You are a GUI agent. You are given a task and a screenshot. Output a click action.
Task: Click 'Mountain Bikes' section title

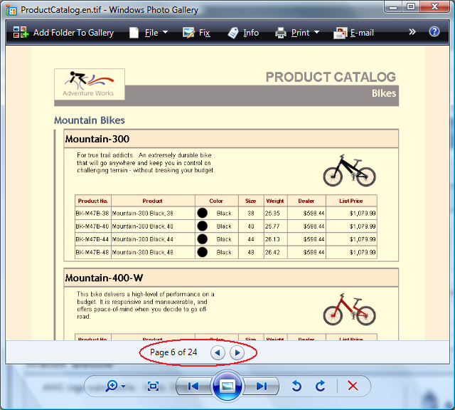tap(90, 120)
